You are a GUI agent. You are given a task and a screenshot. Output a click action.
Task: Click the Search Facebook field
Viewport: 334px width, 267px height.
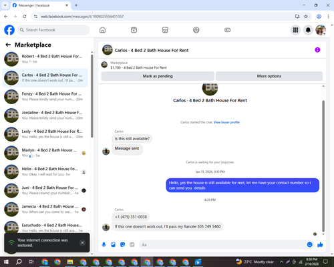tap(53, 30)
